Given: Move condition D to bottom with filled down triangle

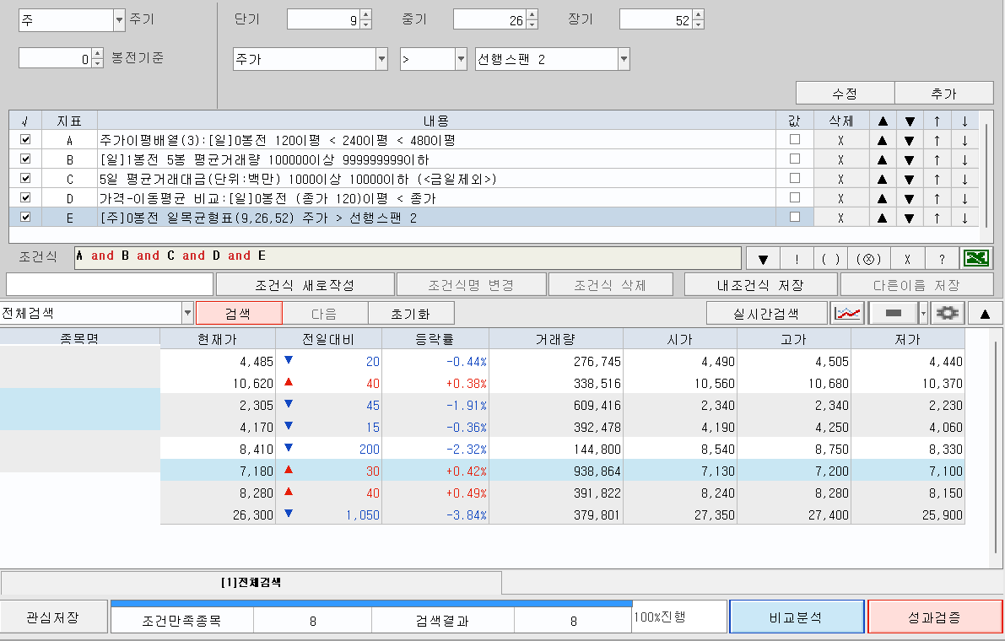Looking at the screenshot, I should click(x=910, y=198).
